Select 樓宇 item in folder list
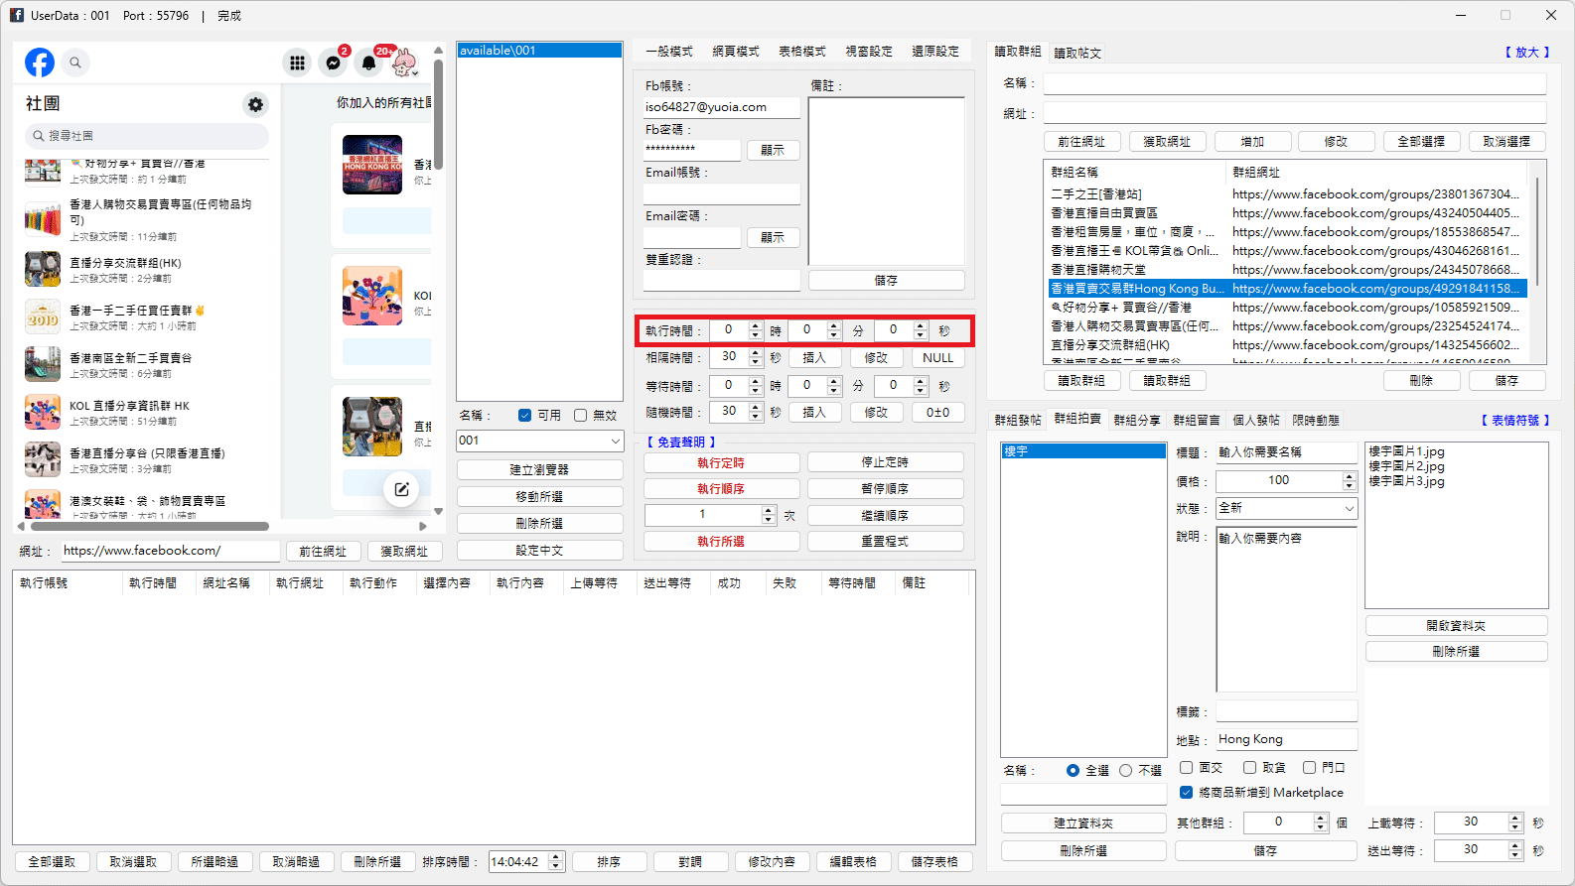This screenshot has width=1575, height=886. tap(1082, 451)
